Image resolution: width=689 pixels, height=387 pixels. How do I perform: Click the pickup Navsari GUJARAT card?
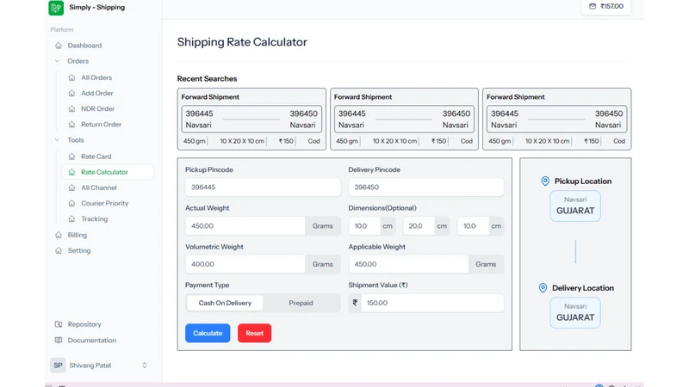coord(575,206)
